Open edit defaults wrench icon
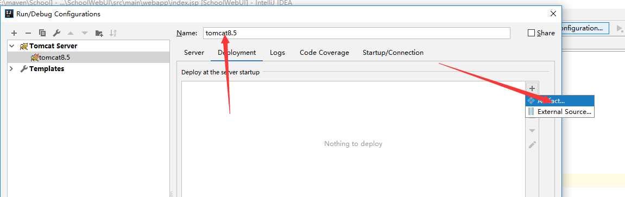 coord(56,34)
